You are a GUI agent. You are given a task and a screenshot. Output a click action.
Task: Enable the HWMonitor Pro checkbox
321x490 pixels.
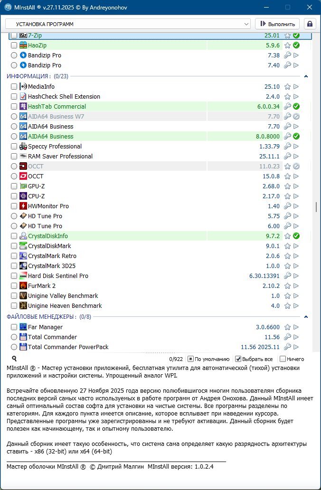tap(14, 206)
